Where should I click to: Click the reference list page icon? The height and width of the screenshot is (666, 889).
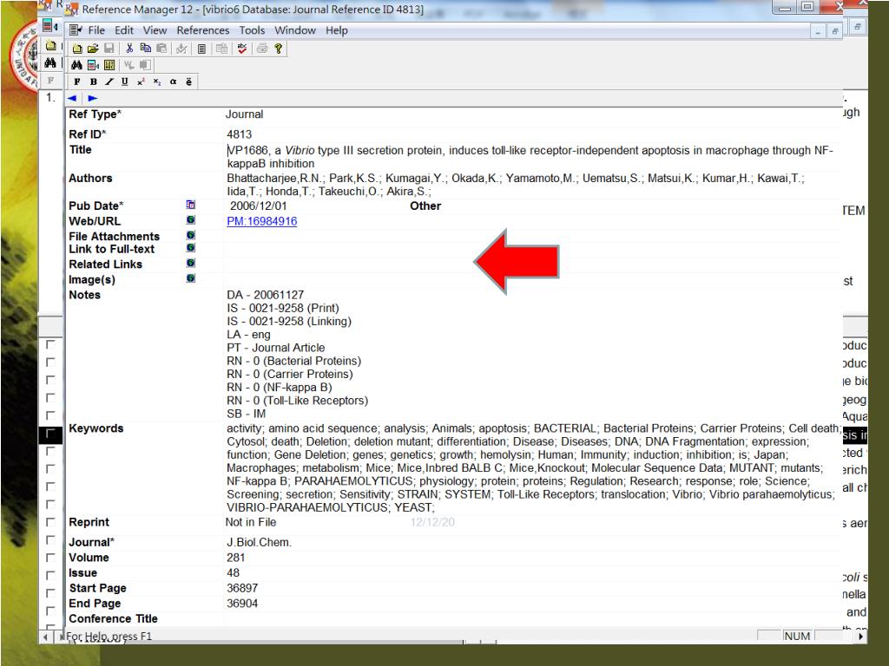coord(201,49)
